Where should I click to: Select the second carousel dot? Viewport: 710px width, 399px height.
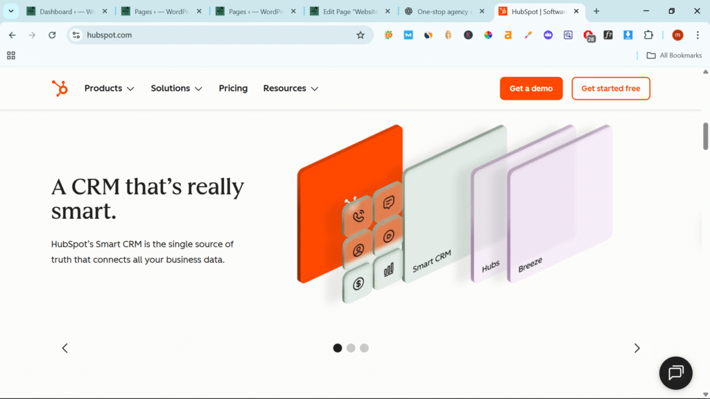351,348
